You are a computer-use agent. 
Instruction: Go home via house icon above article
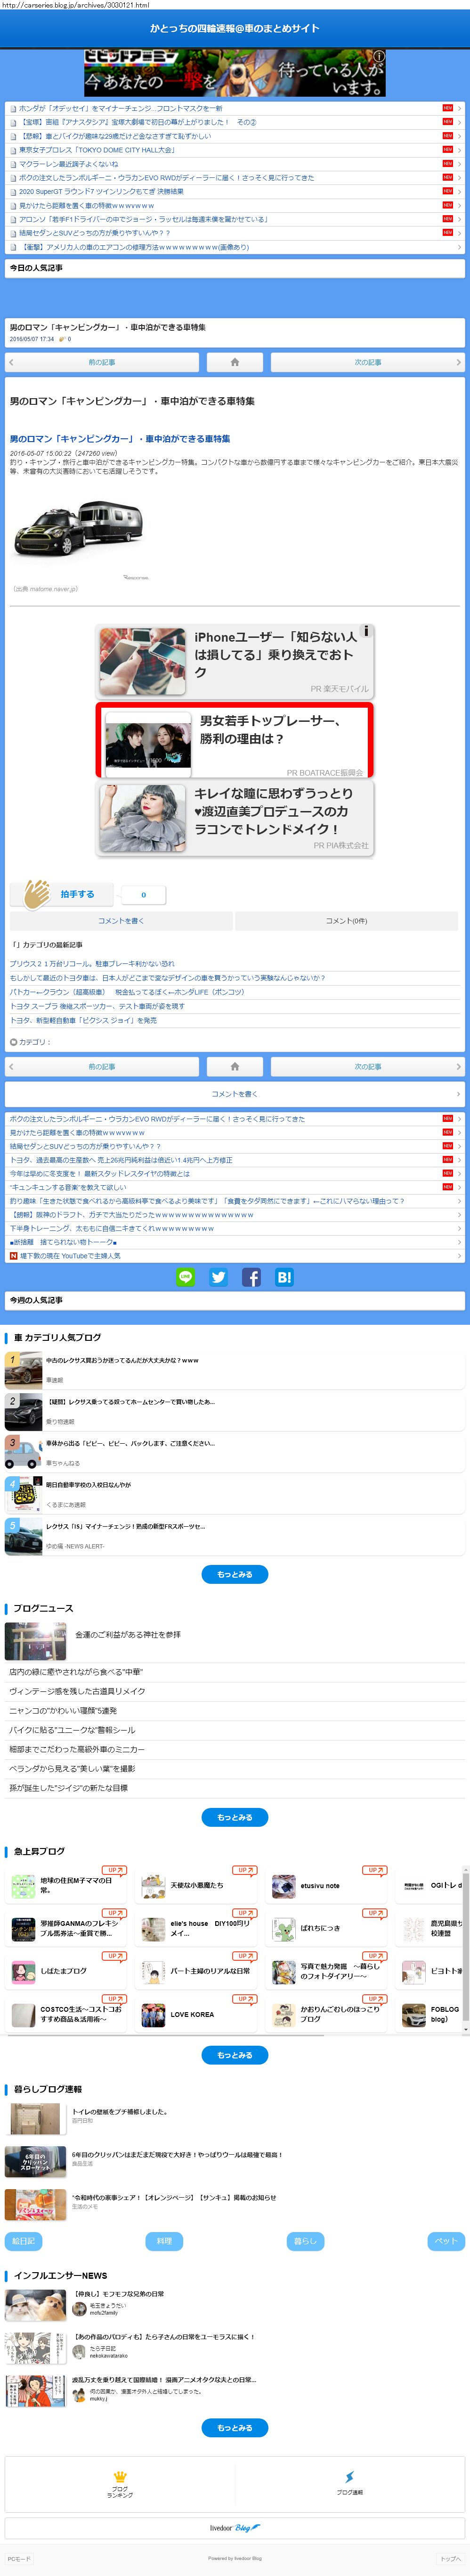click(x=235, y=362)
